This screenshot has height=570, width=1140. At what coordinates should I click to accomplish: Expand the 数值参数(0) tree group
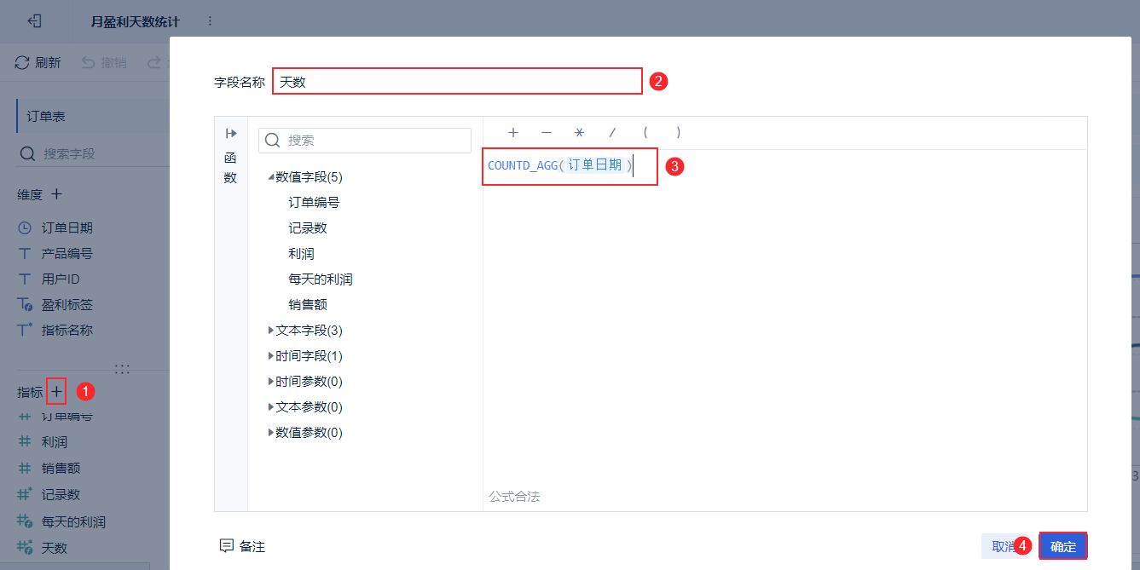[x=271, y=432]
